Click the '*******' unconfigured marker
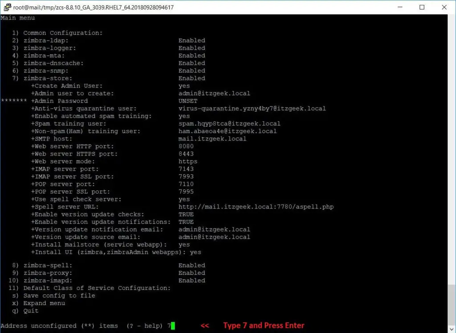Viewport: 456px width, 333px height. click(x=14, y=101)
